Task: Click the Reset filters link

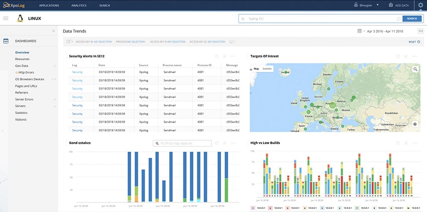Action: tap(412, 42)
